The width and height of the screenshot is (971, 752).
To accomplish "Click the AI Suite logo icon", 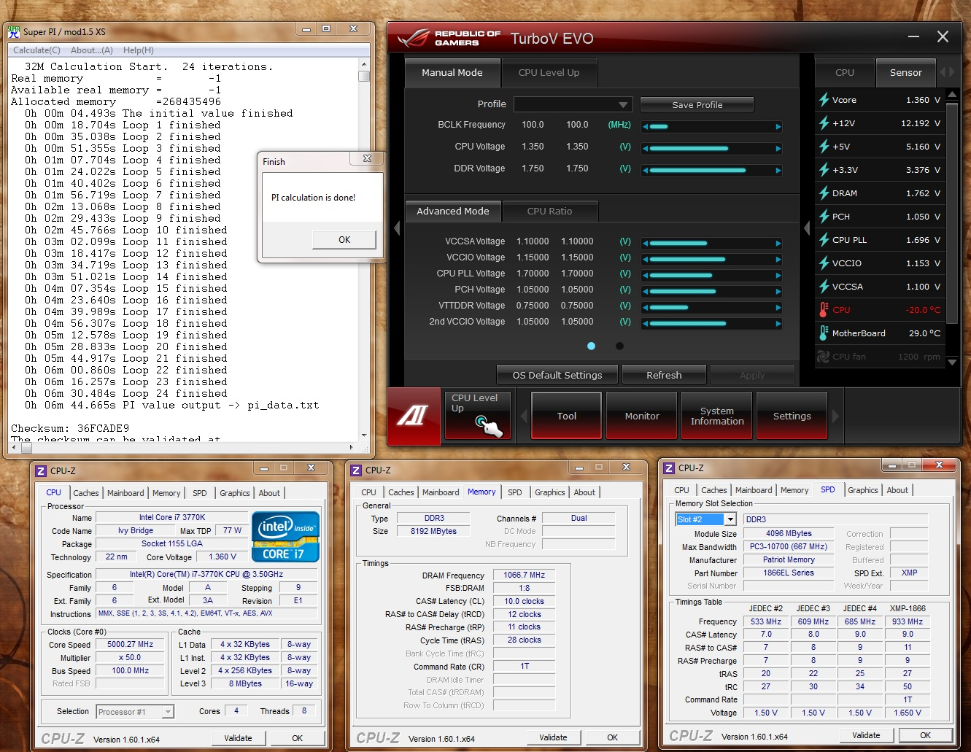I will pyautogui.click(x=412, y=416).
